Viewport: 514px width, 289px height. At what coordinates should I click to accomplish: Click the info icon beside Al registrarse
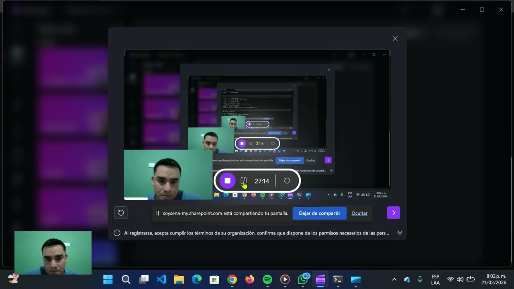click(x=117, y=233)
